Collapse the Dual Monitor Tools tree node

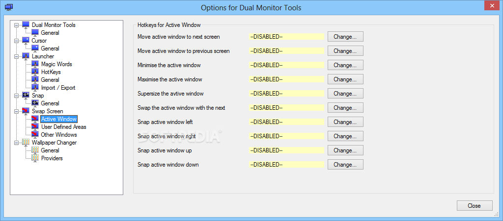point(17,25)
